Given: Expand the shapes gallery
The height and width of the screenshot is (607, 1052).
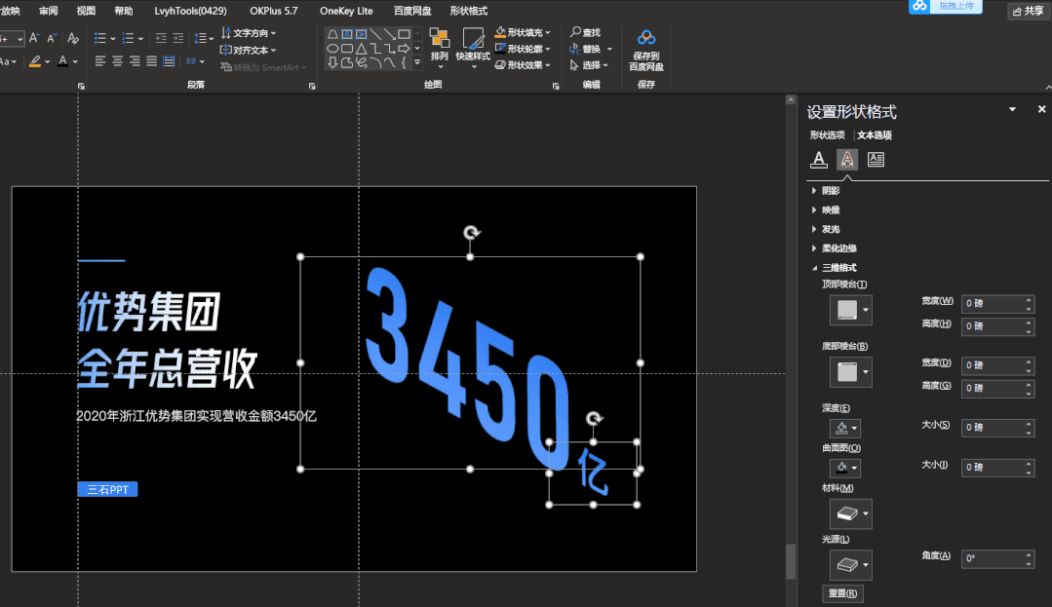Looking at the screenshot, I should [x=417, y=62].
